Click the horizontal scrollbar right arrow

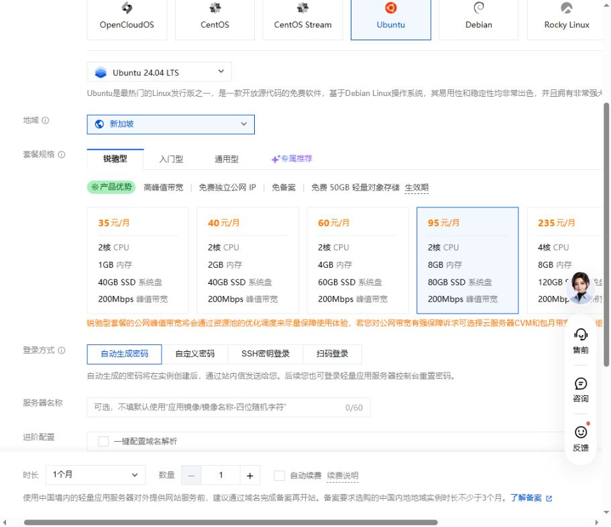(x=597, y=522)
